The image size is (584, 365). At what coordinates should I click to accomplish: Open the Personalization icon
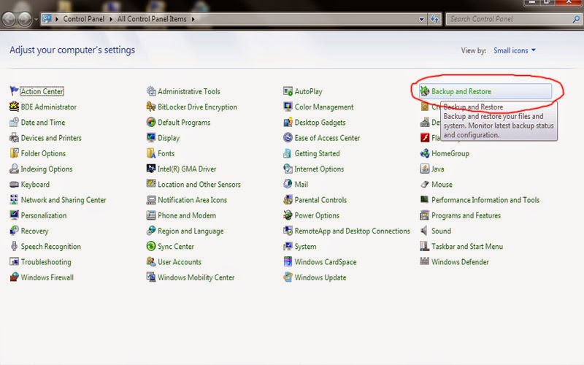[x=14, y=215]
